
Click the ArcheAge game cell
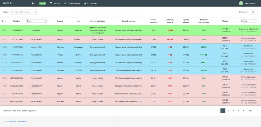click(x=36, y=30)
